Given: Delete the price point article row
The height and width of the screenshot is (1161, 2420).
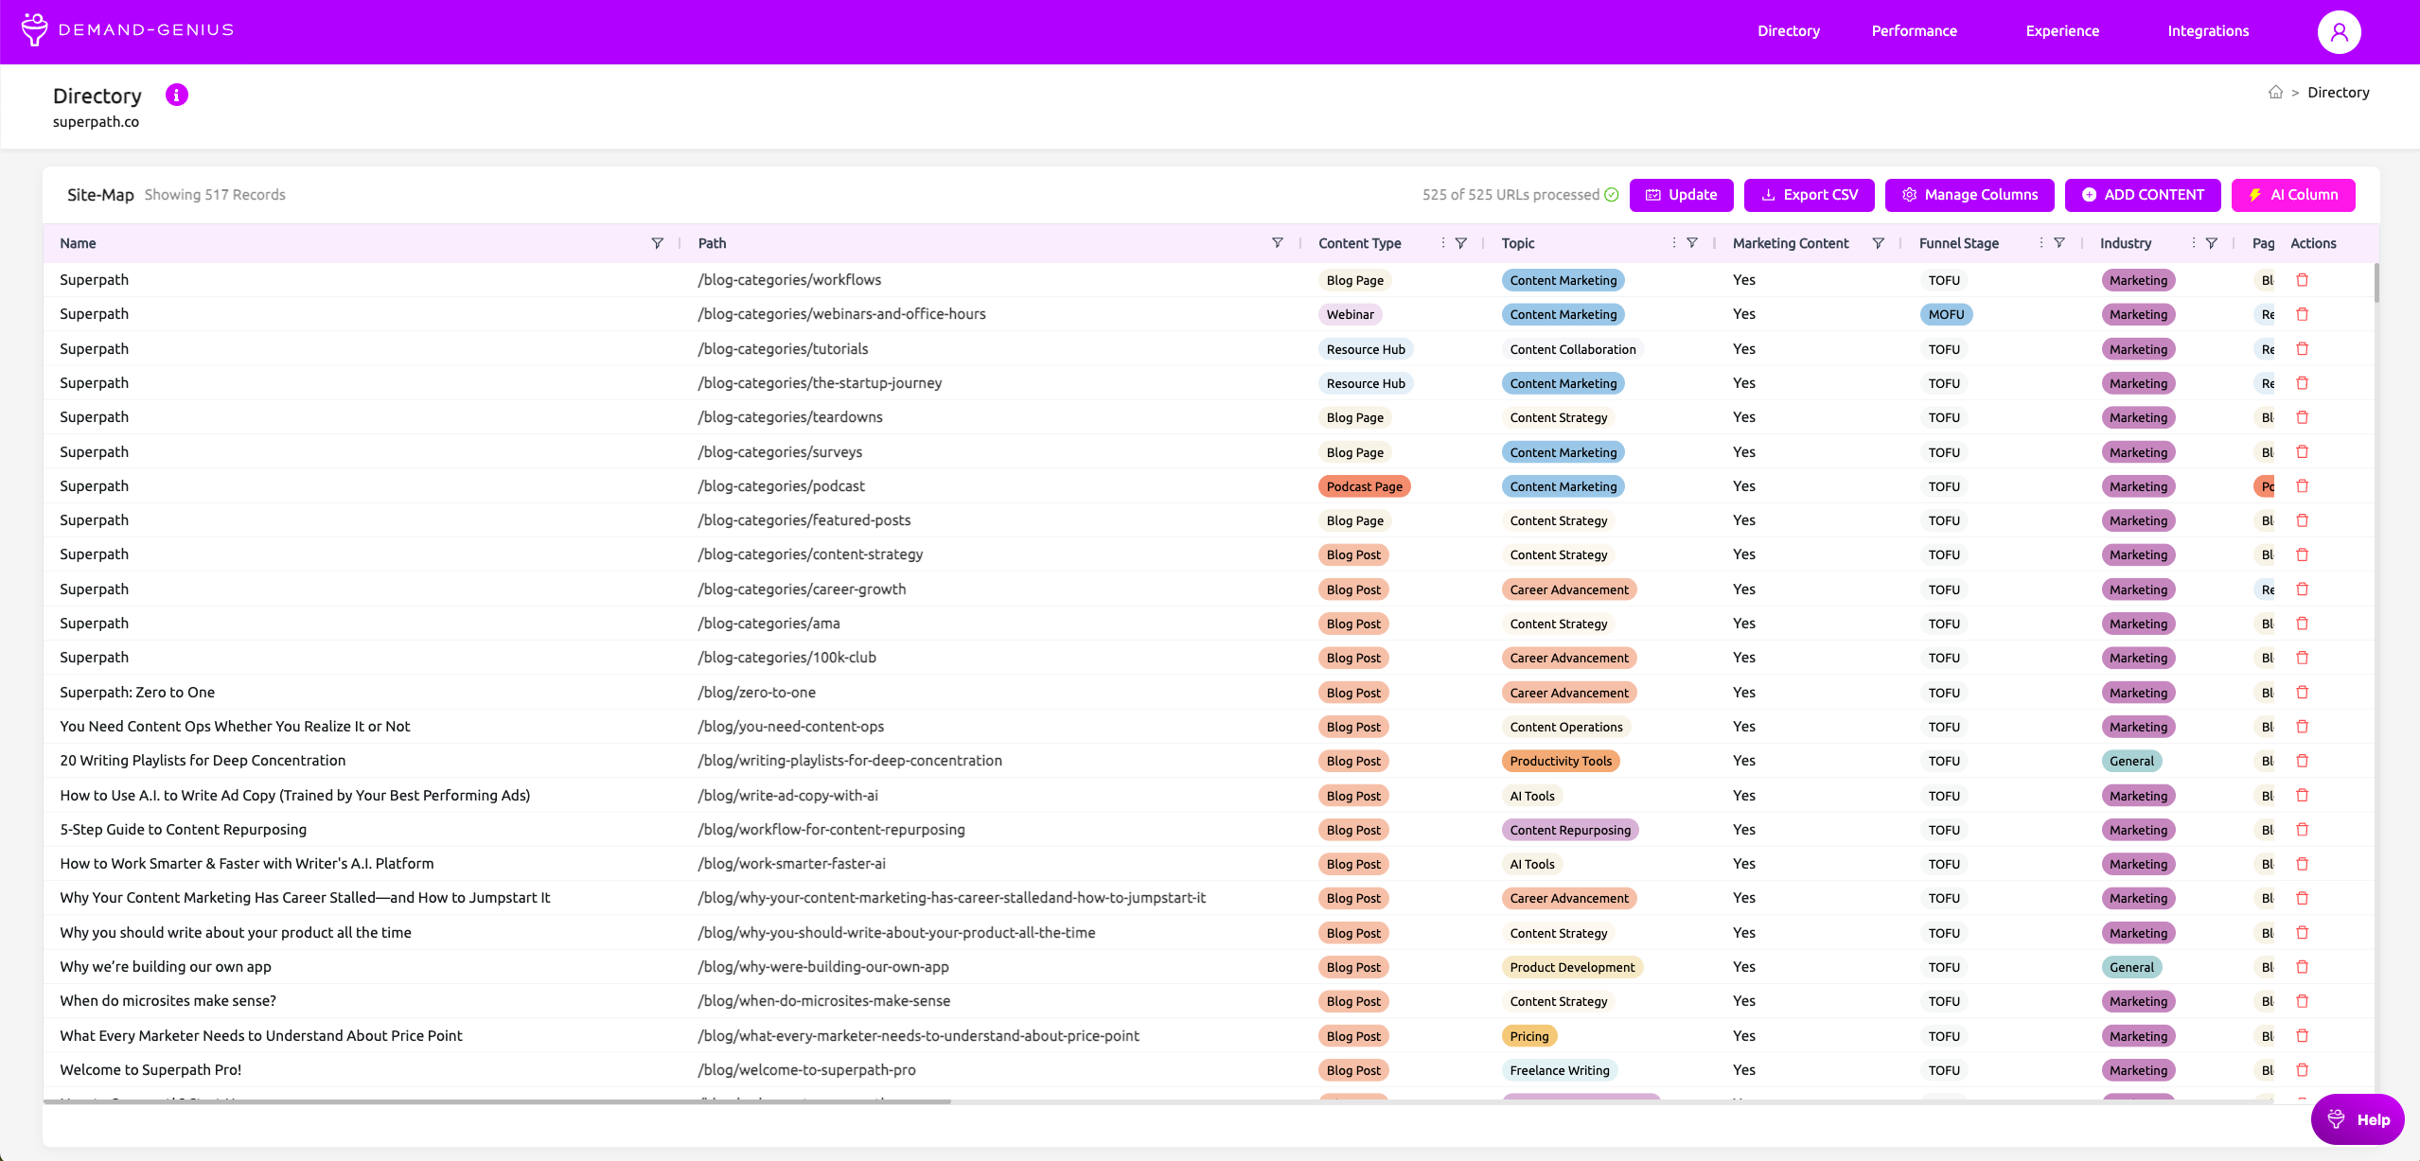Looking at the screenshot, I should [x=2303, y=1036].
